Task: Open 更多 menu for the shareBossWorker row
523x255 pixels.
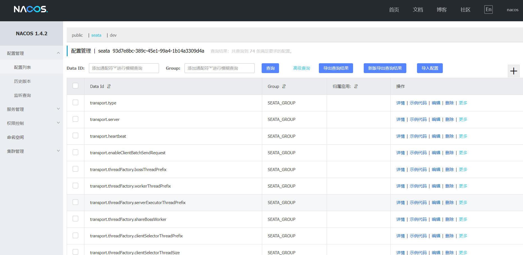Action: point(463,219)
